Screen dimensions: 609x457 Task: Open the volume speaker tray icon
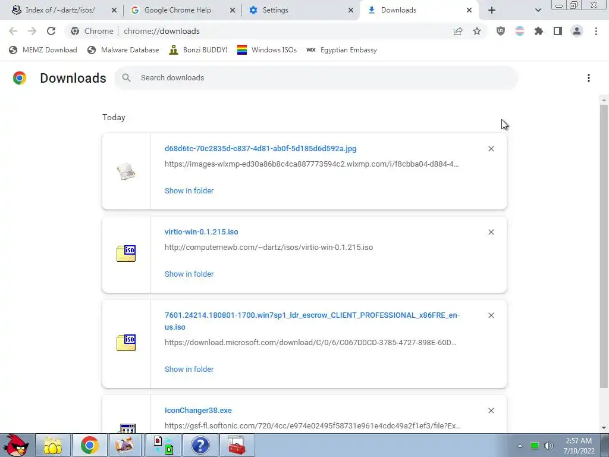548,446
